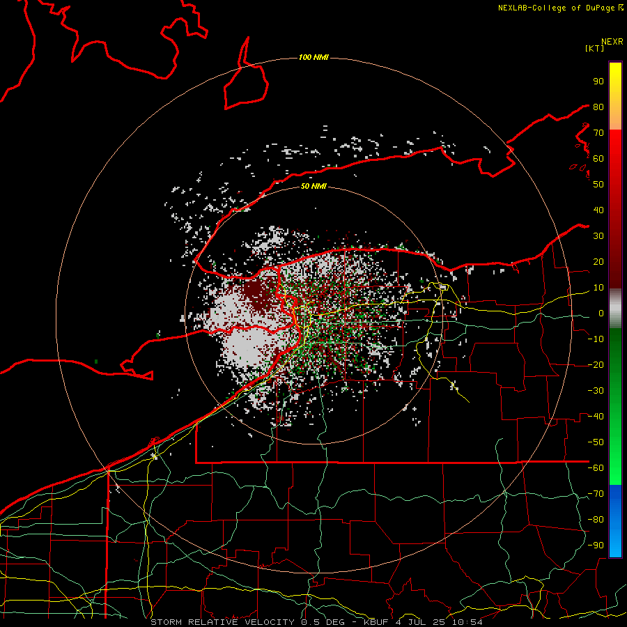The image size is (627, 627).
Task: Click the 40 value on velocity scale
Action: click(x=598, y=210)
